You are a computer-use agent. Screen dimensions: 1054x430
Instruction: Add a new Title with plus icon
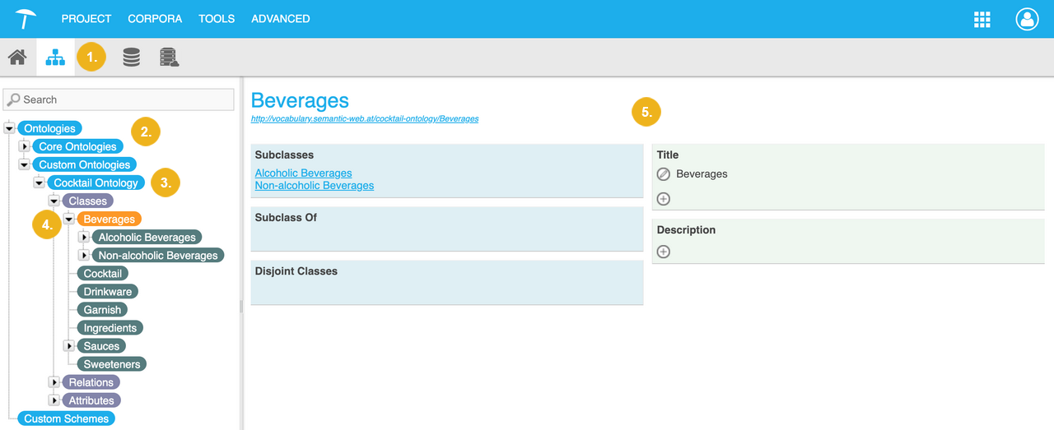(x=664, y=199)
